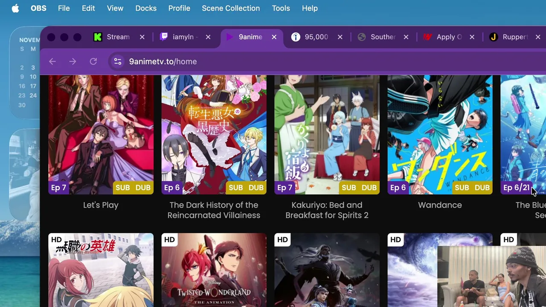Open the Twisted-Wonderland poster
Viewport: 546px width, 307px height.
(214, 270)
